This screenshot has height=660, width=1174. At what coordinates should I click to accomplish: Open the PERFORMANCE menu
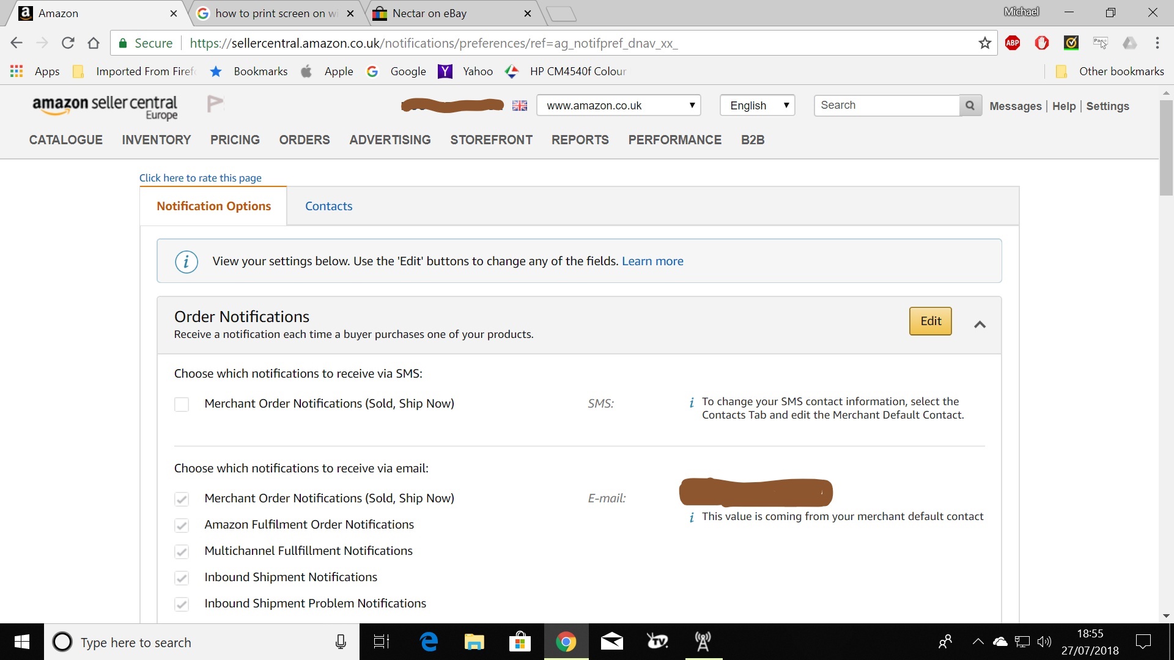point(675,140)
